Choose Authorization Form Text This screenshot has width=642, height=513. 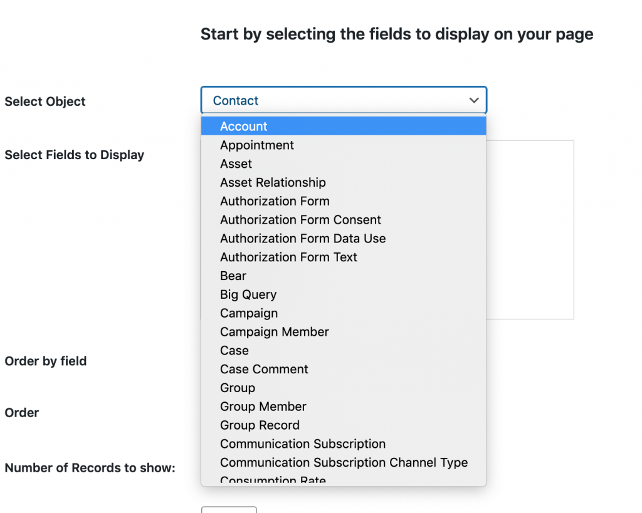pos(344,257)
